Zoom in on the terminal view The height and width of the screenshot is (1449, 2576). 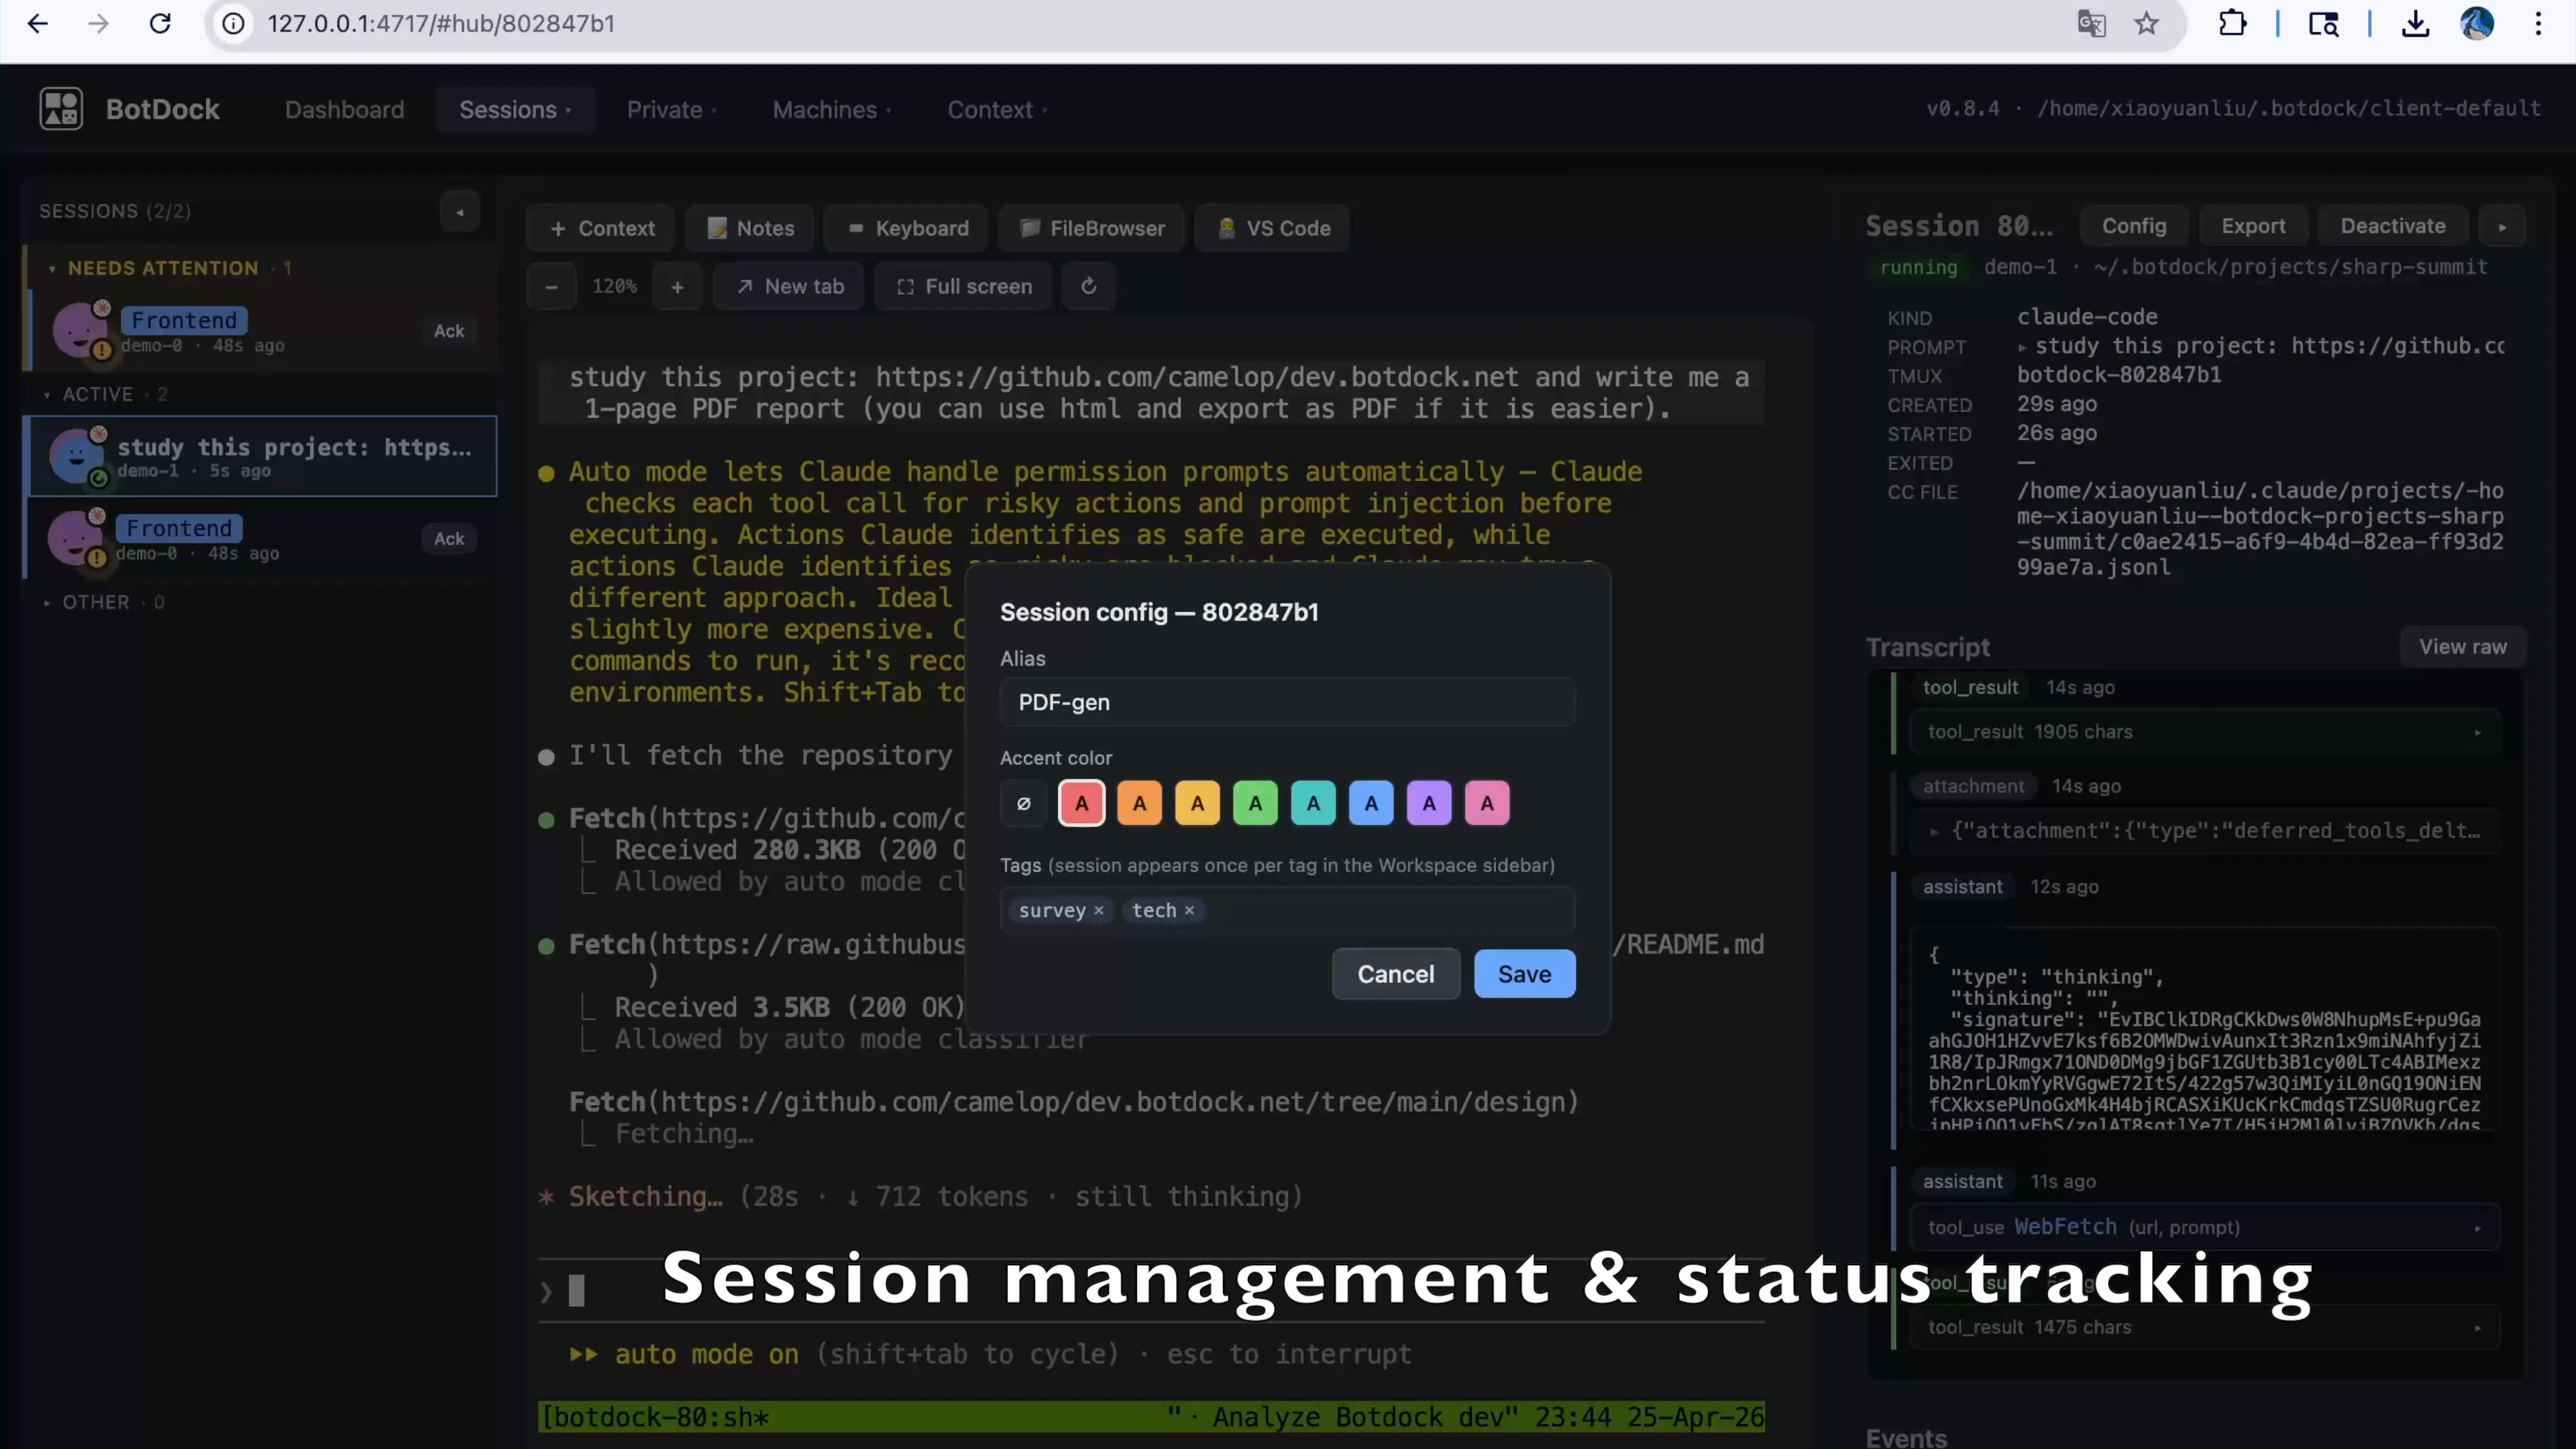(677, 287)
